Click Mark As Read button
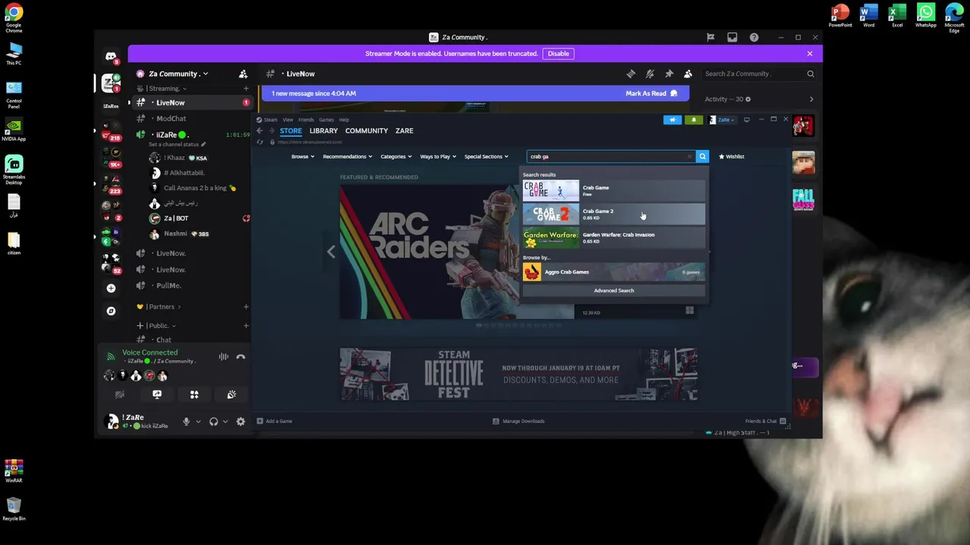This screenshot has height=545, width=970. (652, 93)
